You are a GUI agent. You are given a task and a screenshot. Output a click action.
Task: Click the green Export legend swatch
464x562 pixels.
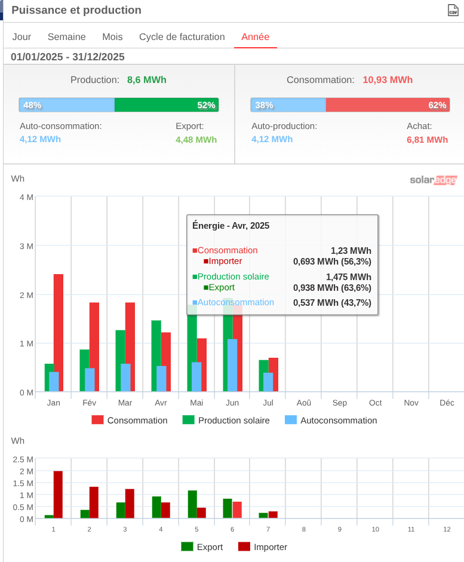point(187,546)
